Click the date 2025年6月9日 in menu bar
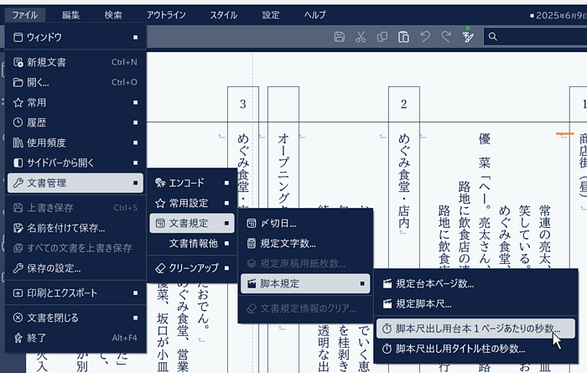 (x=561, y=15)
